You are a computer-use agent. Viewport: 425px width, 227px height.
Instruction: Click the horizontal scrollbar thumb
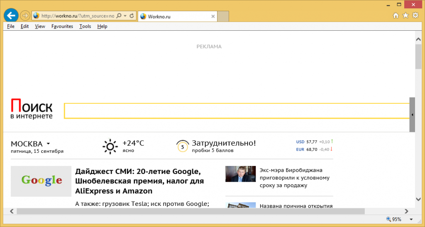(190, 211)
